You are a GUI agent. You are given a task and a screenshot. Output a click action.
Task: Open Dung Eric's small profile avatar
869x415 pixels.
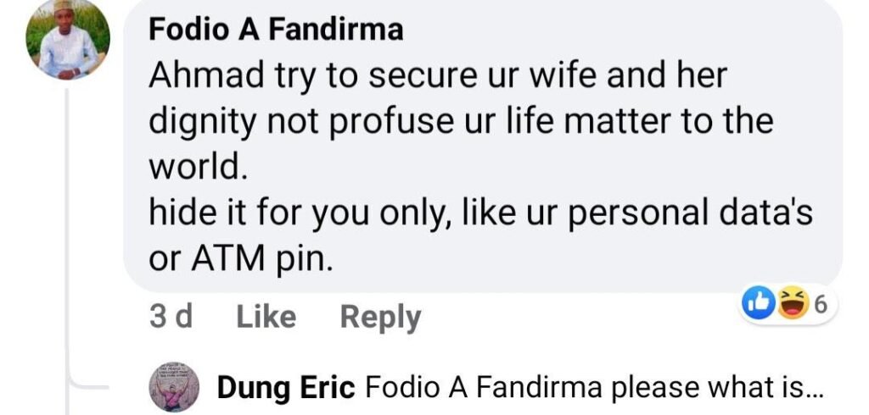(173, 388)
